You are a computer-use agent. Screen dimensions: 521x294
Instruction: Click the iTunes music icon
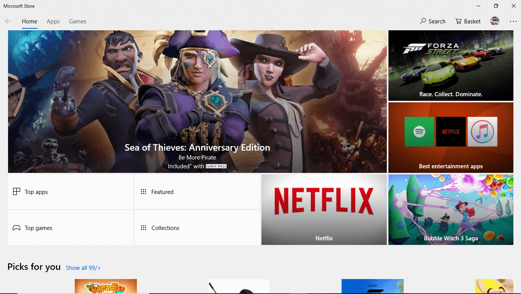point(482,132)
